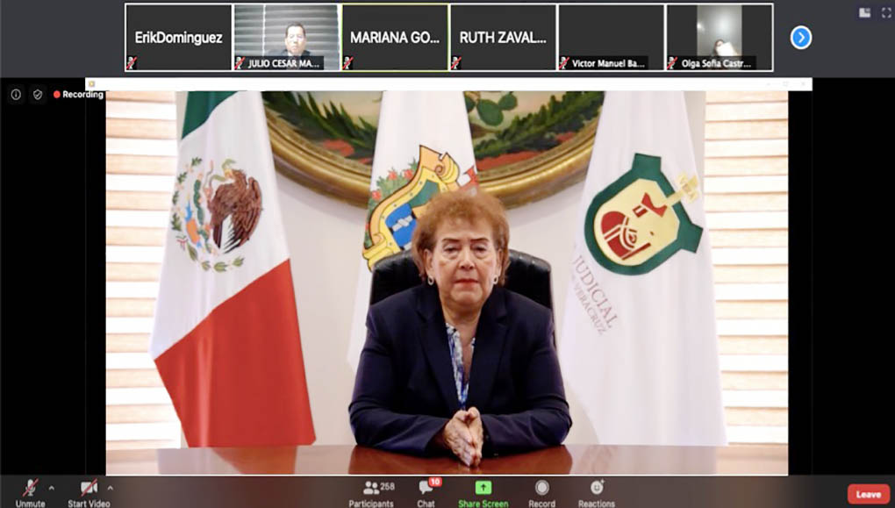Select the MARIANA GO... participant tile
895x508 pixels.
click(x=395, y=38)
